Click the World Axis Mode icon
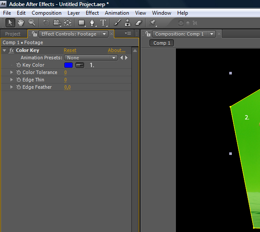The height and width of the screenshot is (232, 260). pyautogui.click(x=188, y=23)
